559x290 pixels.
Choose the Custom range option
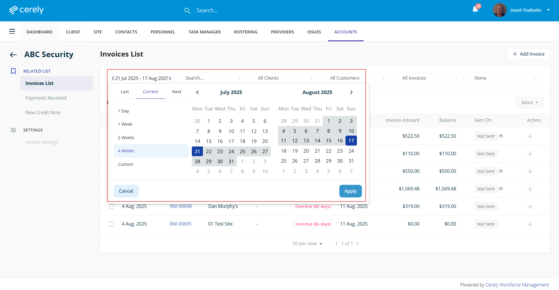(x=151, y=164)
